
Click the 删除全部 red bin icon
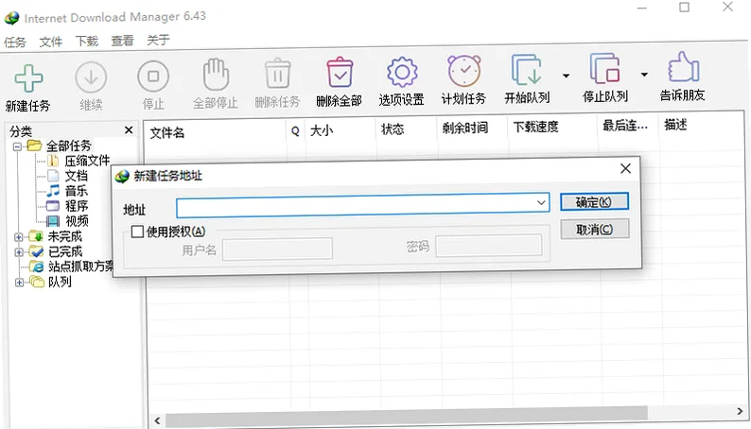(340, 72)
